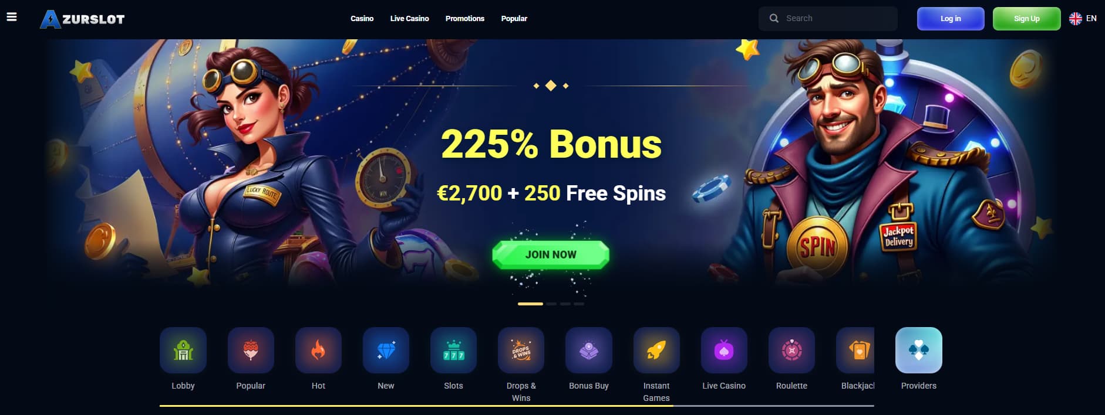The width and height of the screenshot is (1105, 415).
Task: Open the Slots 777 icon
Action: [x=453, y=350]
